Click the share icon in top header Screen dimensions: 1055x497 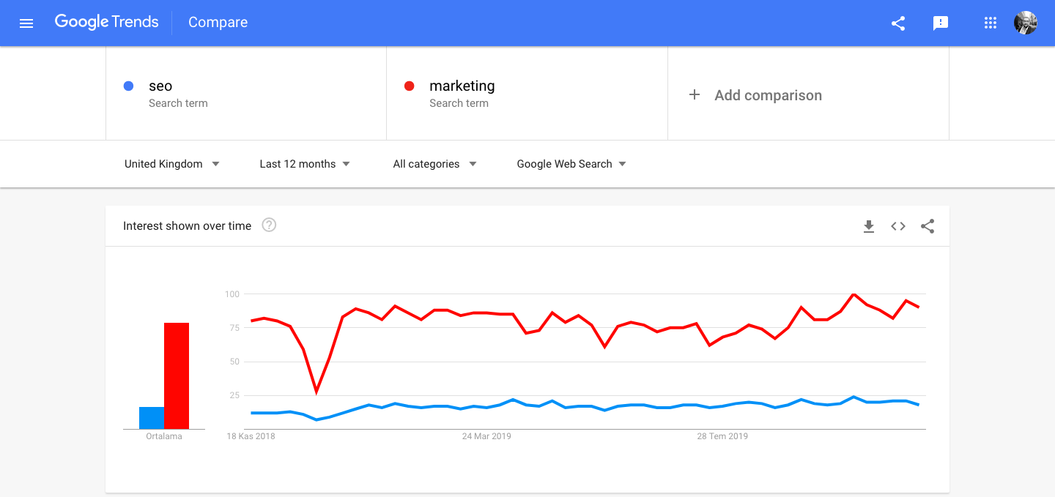coord(898,23)
